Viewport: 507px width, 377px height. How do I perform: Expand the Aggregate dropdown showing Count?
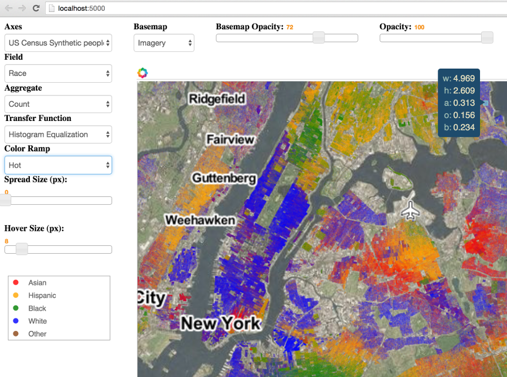click(58, 104)
